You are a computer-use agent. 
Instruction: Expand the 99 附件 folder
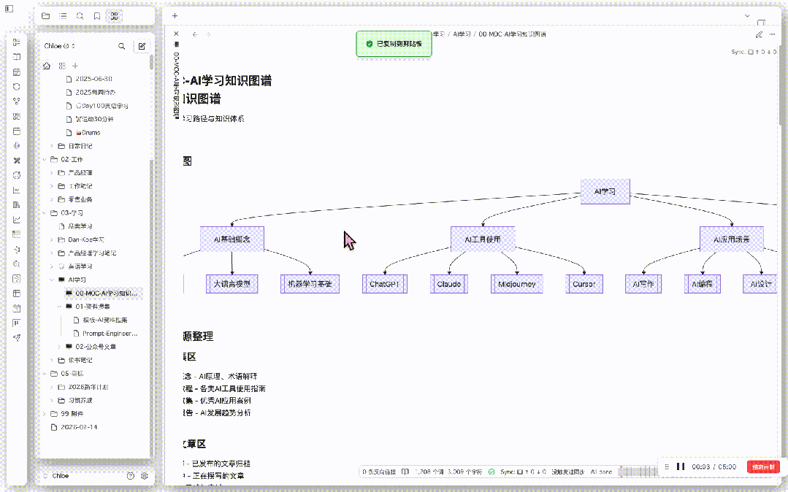pyautogui.click(x=45, y=414)
